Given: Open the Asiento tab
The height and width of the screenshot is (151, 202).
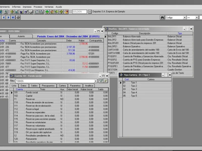Looking at the screenshot, I should pos(21,36).
